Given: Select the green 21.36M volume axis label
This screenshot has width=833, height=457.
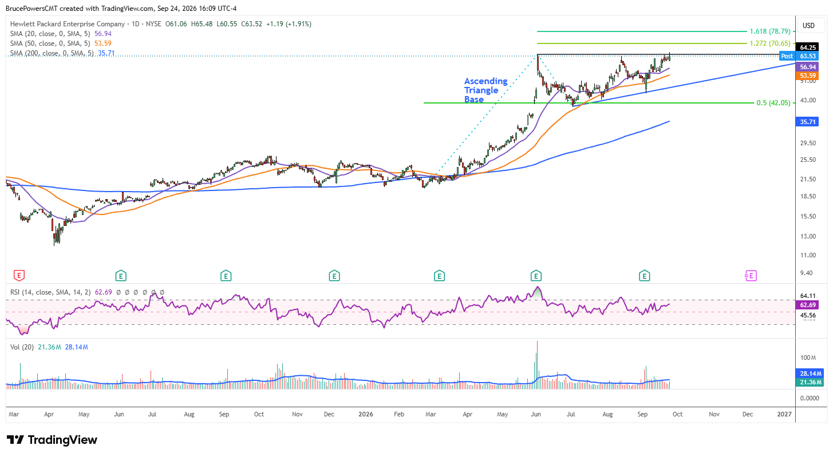Looking at the screenshot, I should (810, 382).
